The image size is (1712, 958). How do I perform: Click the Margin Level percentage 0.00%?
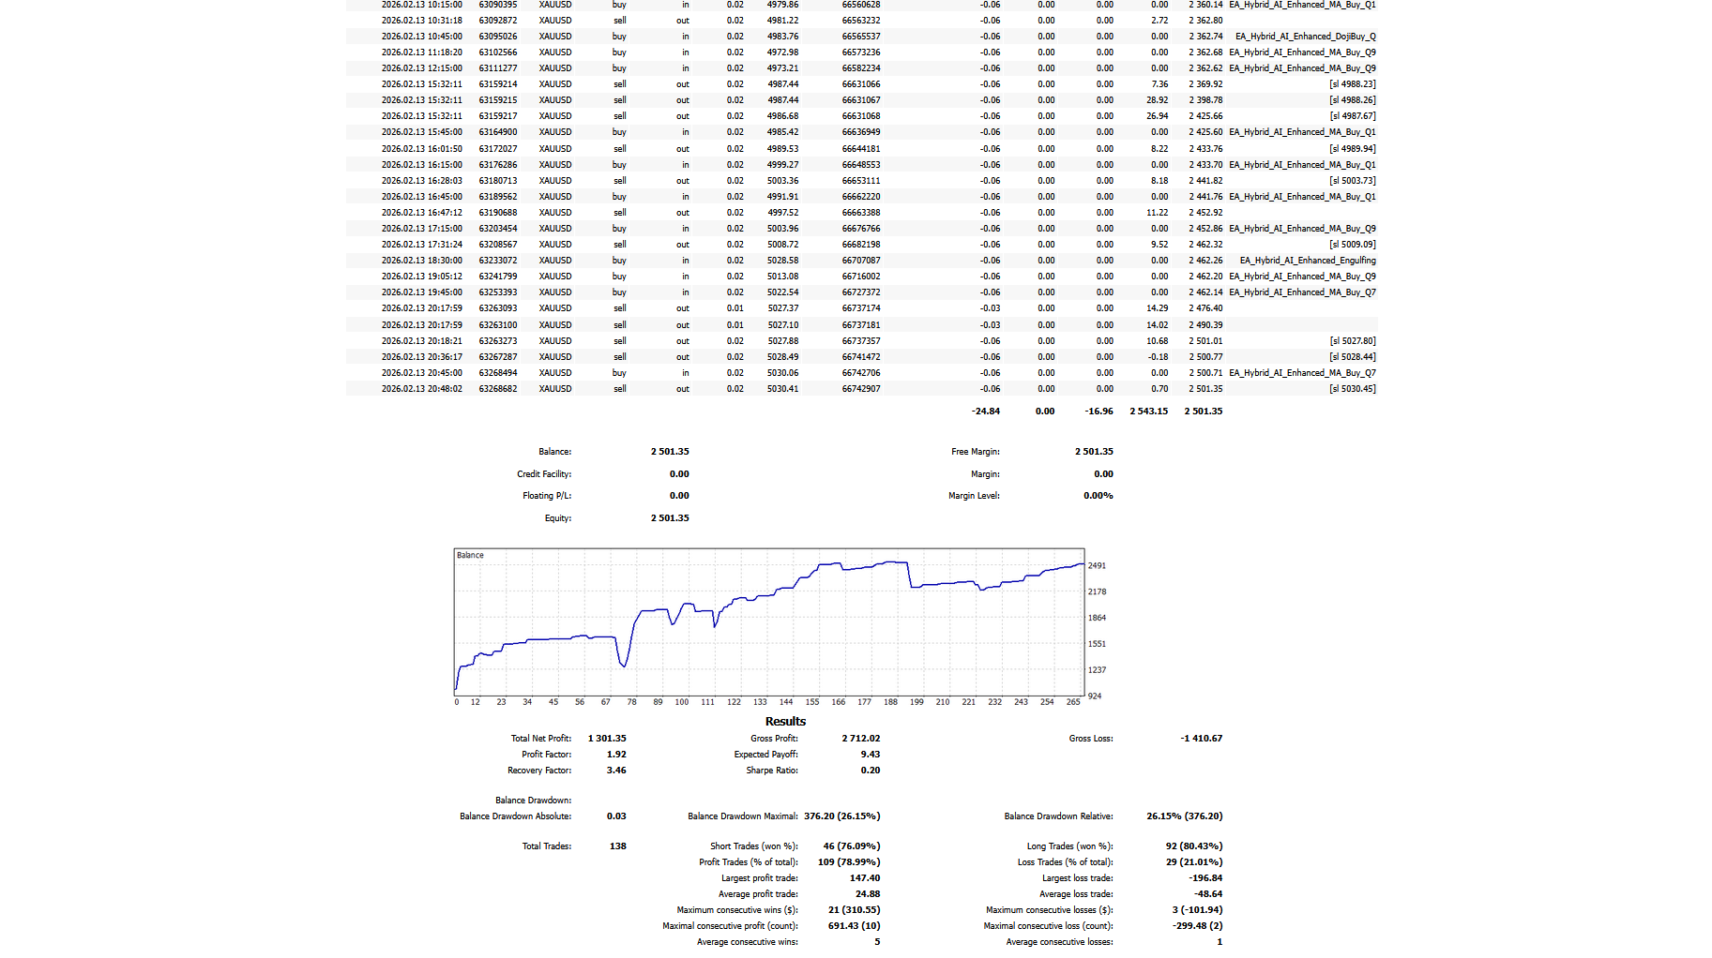(1098, 496)
